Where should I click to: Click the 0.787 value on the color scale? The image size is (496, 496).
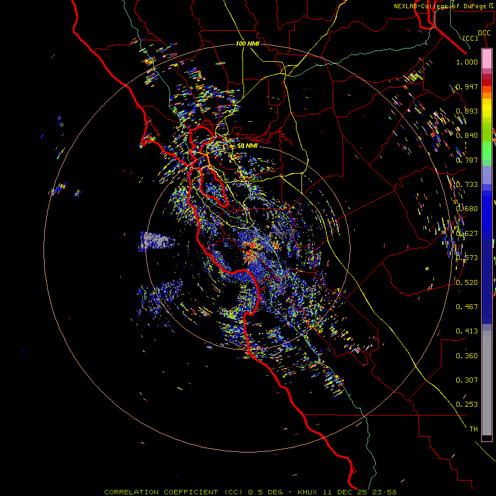[467, 160]
